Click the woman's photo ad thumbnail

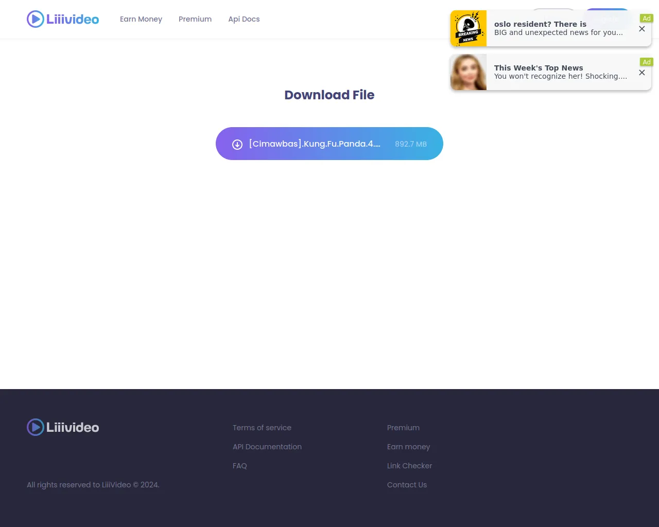pos(469,72)
